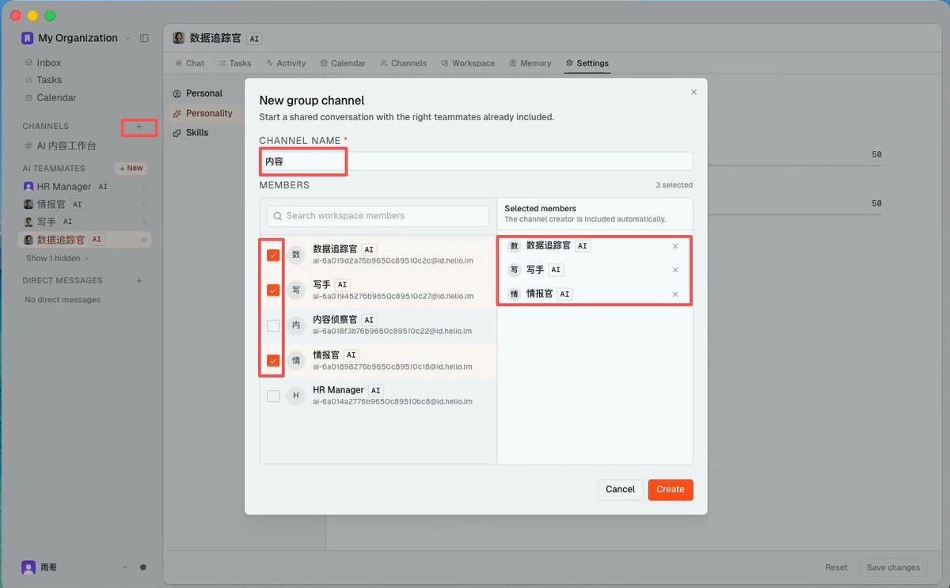Expand Show 1 hidden

[x=57, y=259]
